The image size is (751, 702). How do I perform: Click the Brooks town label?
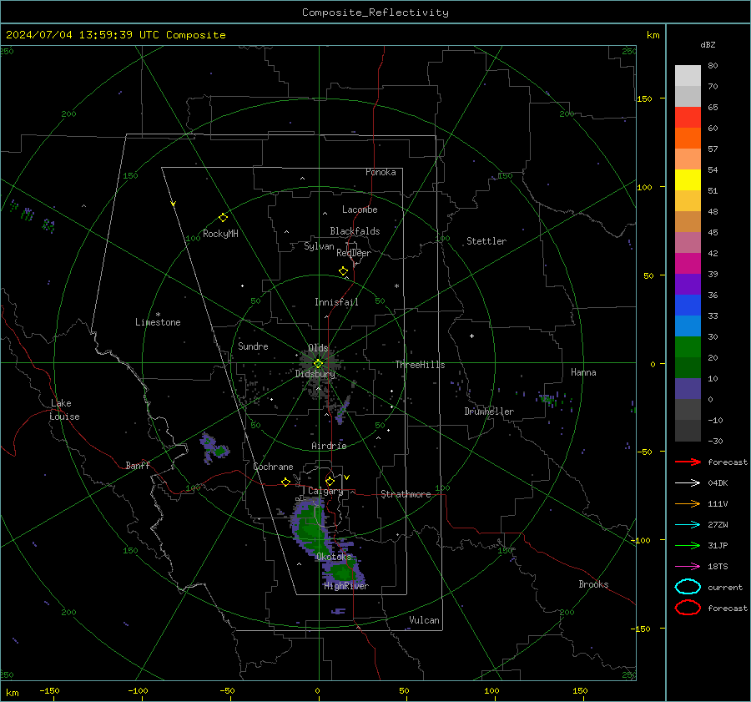593,584
